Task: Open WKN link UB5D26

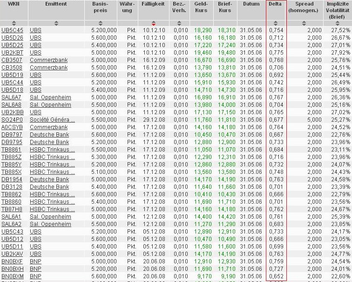Action: pyautogui.click(x=12, y=38)
